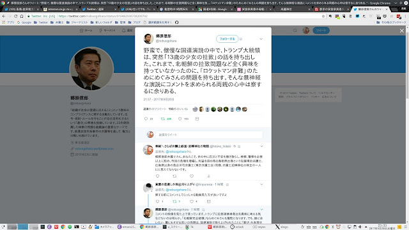409x230 pixels.
Task: Open the Google bookmark in bookmarks bar
Action: pyautogui.click(x=24, y=22)
